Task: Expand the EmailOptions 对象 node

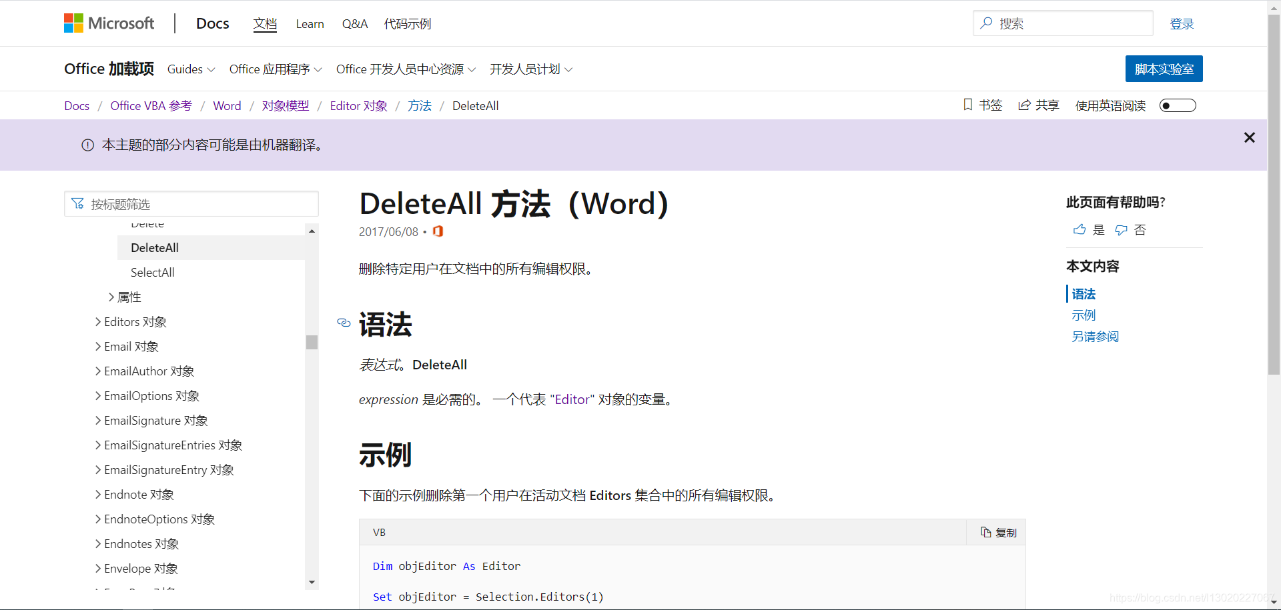Action: (98, 396)
